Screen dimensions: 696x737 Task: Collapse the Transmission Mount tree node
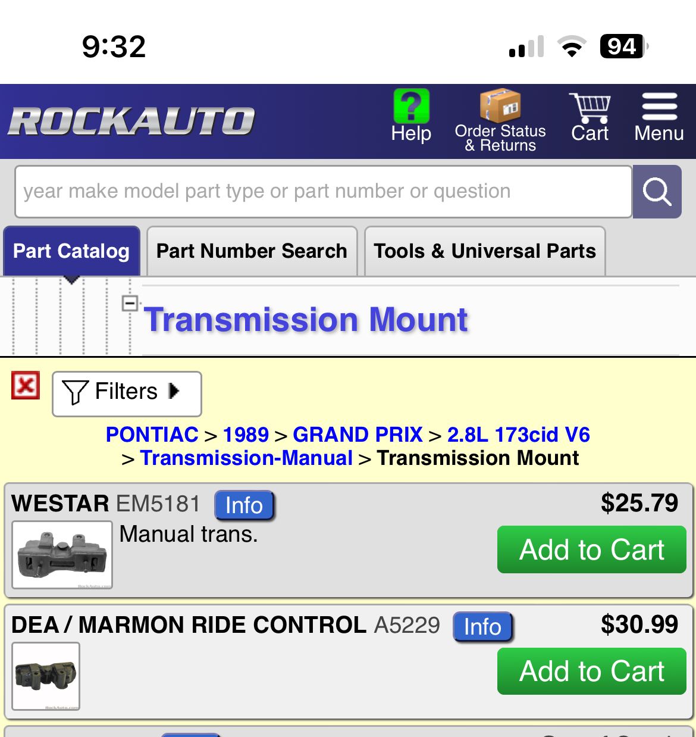[130, 303]
